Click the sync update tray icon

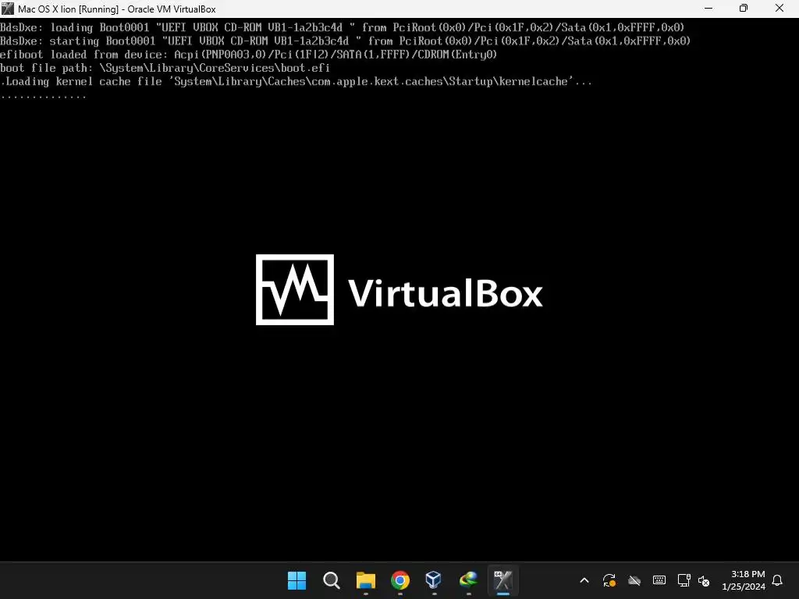(x=609, y=580)
